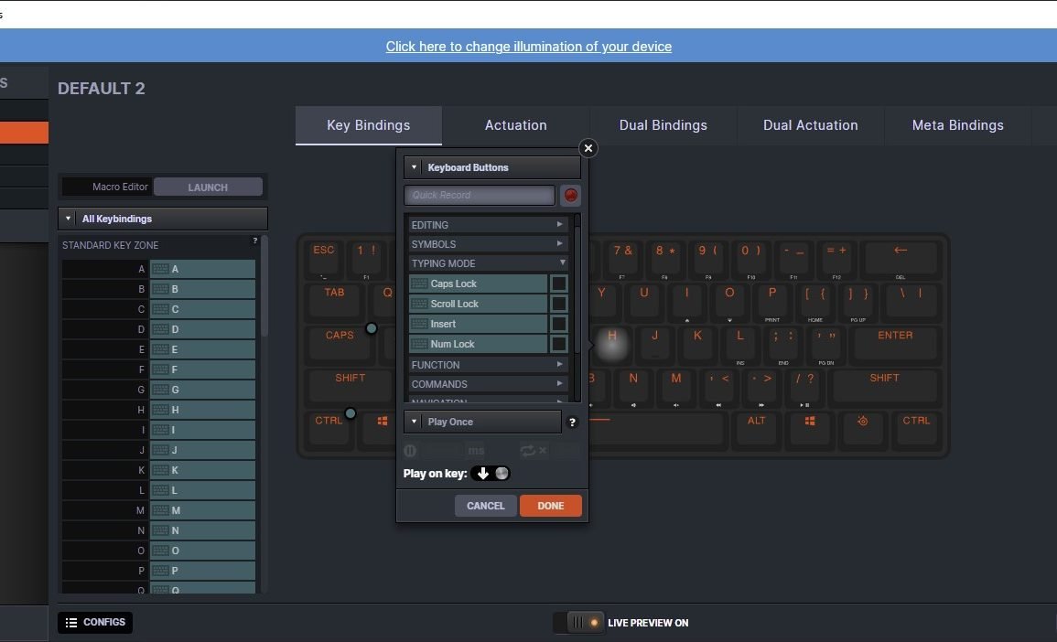This screenshot has height=642, width=1057.
Task: Collapse the TYPING MODE category
Action: pyautogui.click(x=488, y=263)
